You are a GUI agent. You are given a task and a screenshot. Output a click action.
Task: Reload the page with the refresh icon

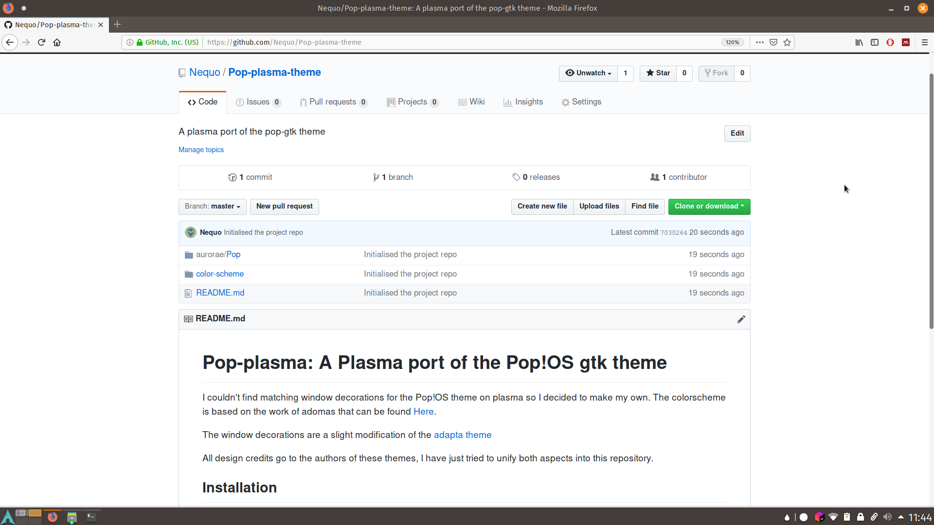pos(41,42)
